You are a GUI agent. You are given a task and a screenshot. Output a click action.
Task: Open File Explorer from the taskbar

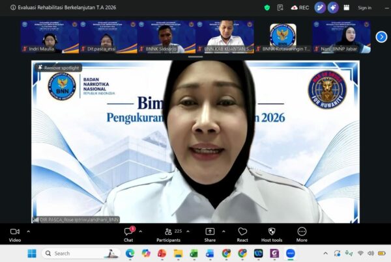coord(178,254)
